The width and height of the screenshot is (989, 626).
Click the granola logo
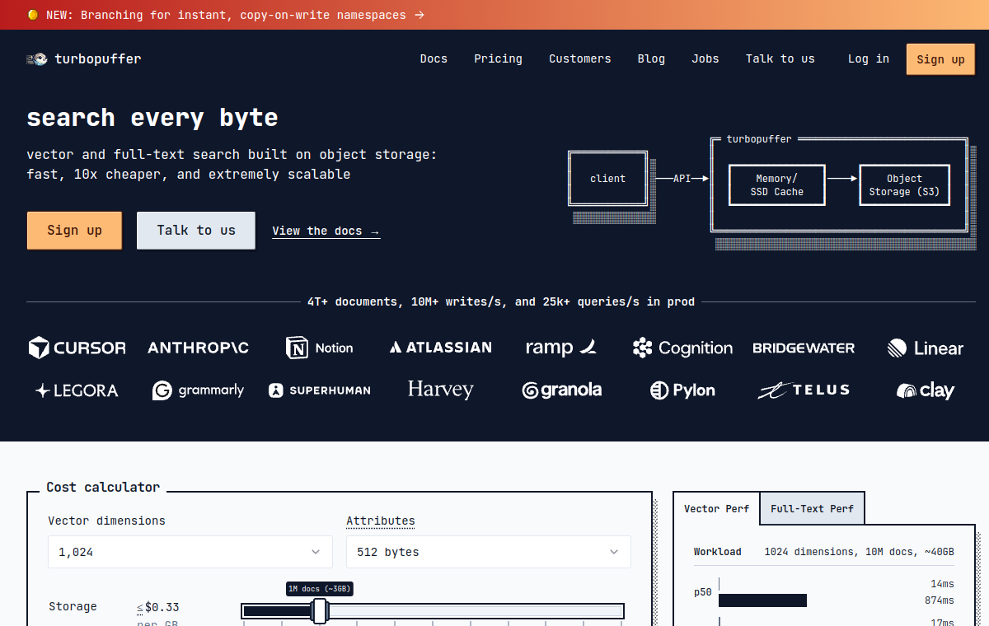tap(561, 390)
